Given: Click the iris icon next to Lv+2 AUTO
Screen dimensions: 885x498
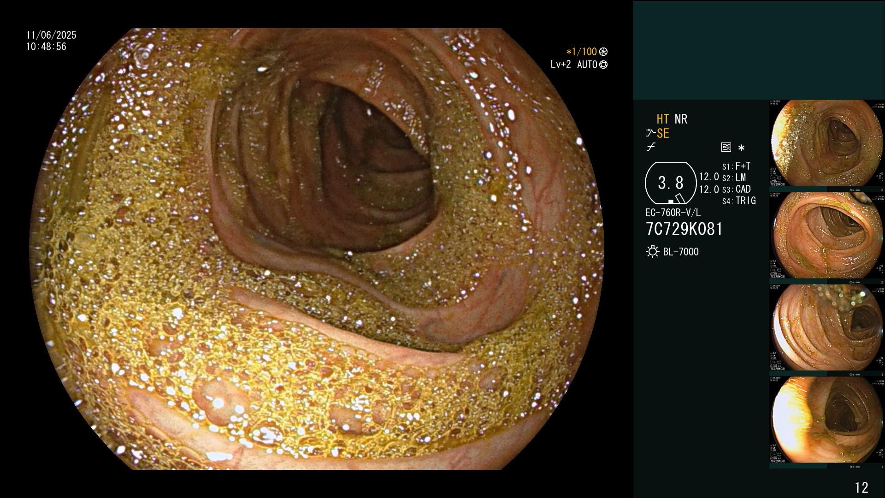Looking at the screenshot, I should [603, 65].
